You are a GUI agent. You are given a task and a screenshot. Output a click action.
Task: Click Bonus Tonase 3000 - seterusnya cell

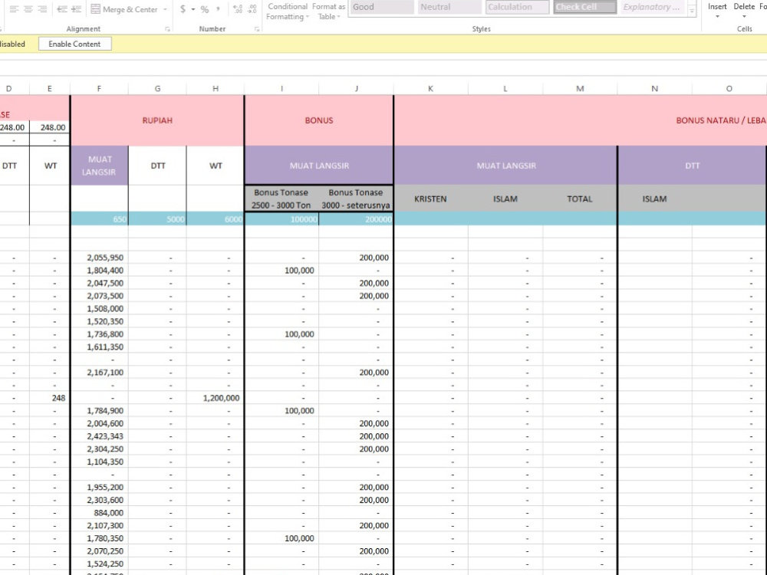(356, 199)
